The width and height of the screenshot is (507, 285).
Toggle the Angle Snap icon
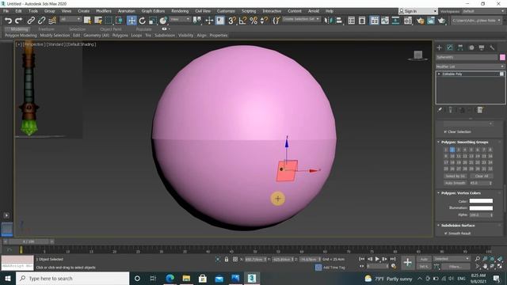tap(243, 21)
